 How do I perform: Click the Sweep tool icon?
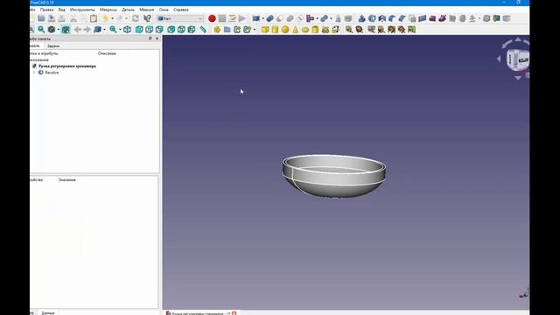(x=442, y=18)
